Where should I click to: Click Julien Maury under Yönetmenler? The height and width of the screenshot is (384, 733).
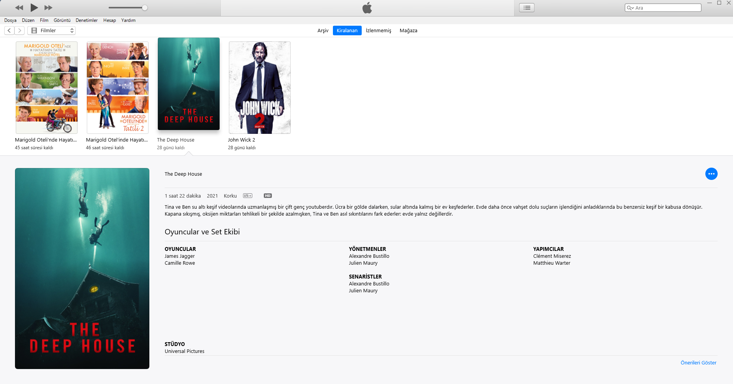point(363,263)
